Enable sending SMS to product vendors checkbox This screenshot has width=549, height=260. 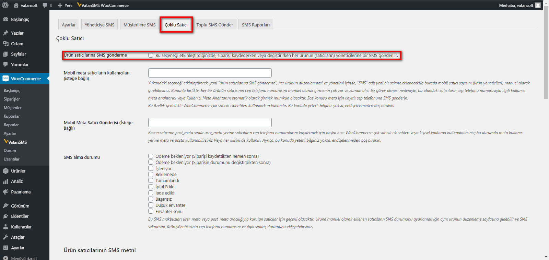151,55
